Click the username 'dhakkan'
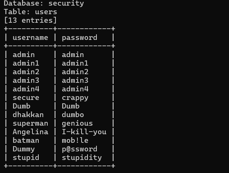Image resolution: width=229 pixels, height=173 pixels. (x=28, y=115)
